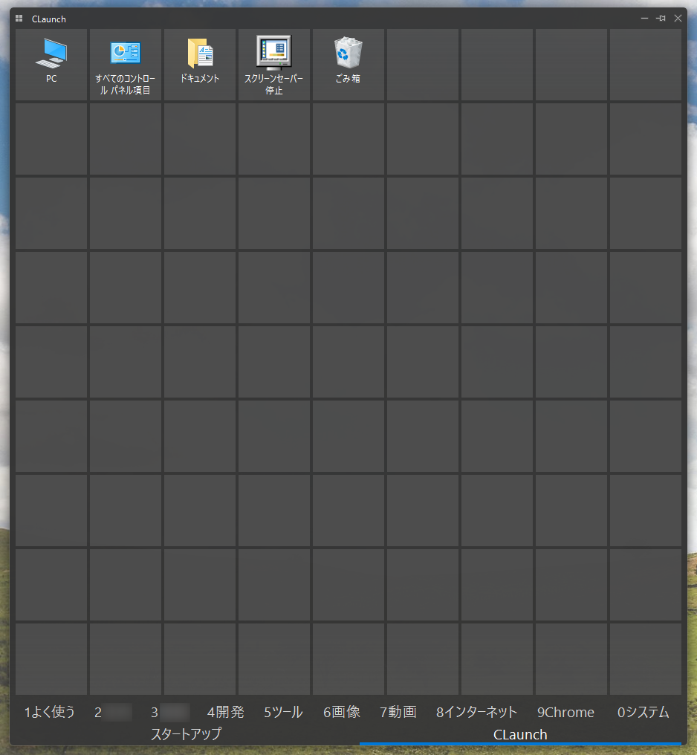The image size is (697, 755).
Task: Toggle the pin button in title bar
Action: coord(661,19)
